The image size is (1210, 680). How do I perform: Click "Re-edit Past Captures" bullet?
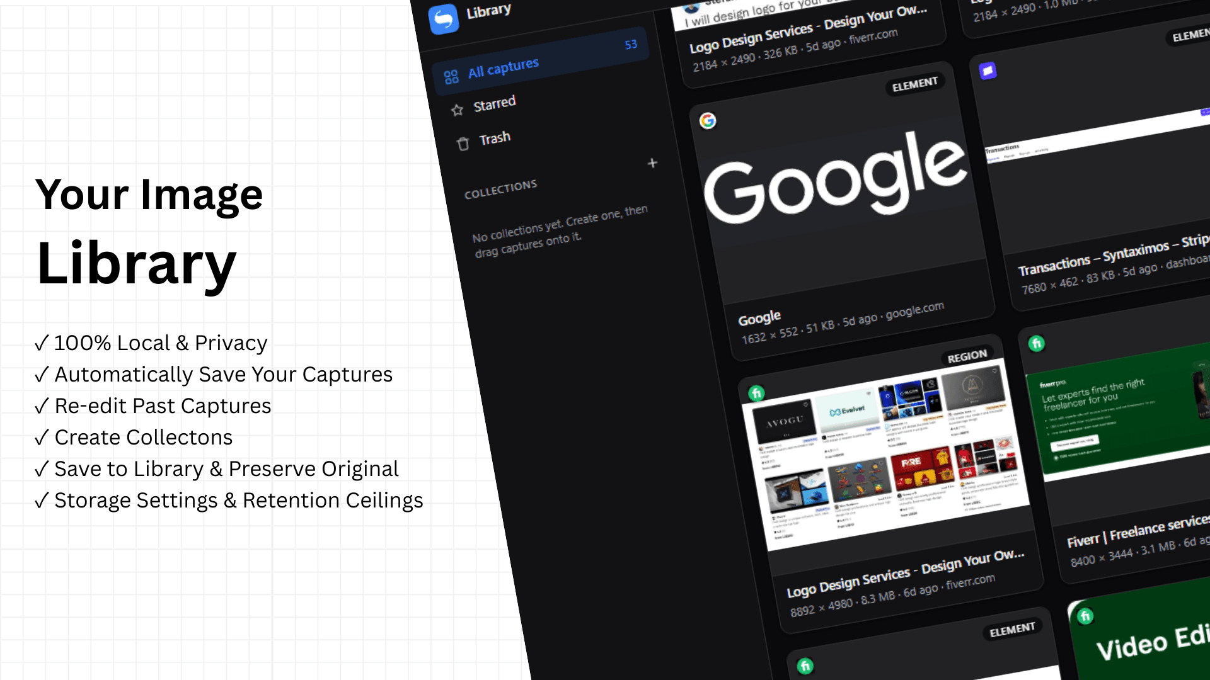[153, 406]
